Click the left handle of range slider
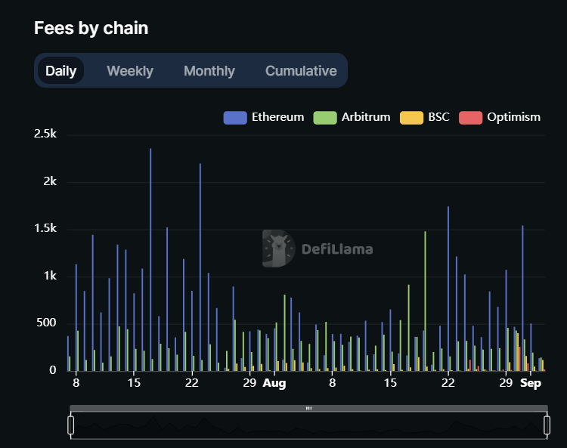567x448 pixels. coord(71,425)
